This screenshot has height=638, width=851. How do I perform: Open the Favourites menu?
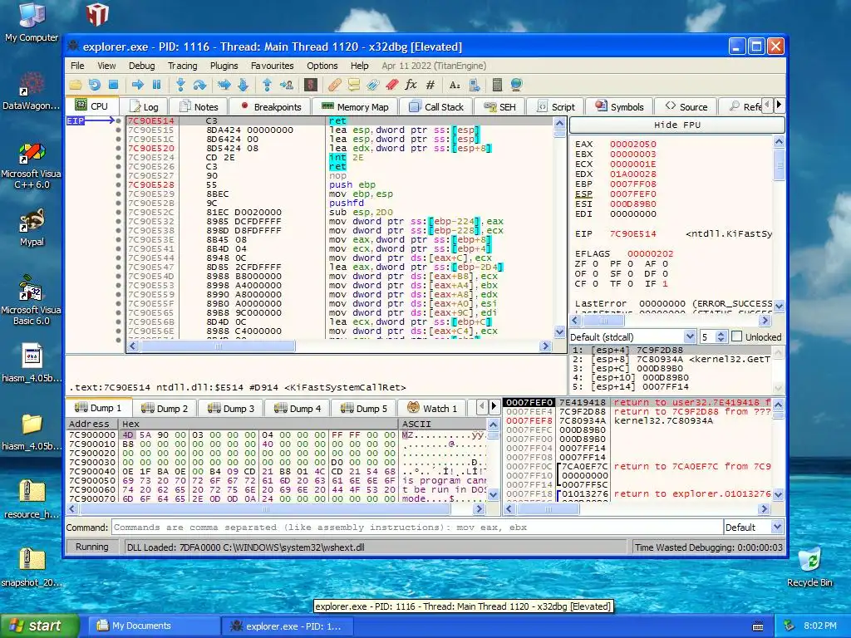(x=272, y=66)
